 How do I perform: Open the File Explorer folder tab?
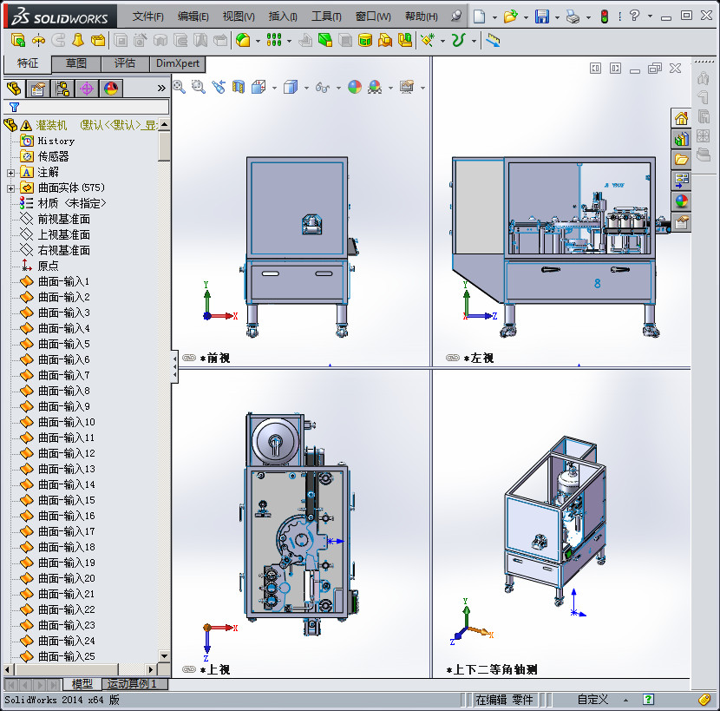click(x=681, y=160)
